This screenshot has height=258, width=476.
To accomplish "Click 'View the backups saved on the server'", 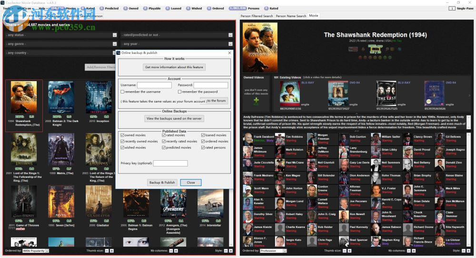I will point(174,118).
